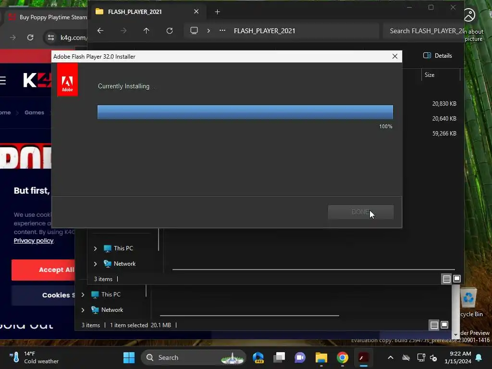The width and height of the screenshot is (492, 369).
Task: Click the Adobe logo in the installer
Action: tap(67, 79)
